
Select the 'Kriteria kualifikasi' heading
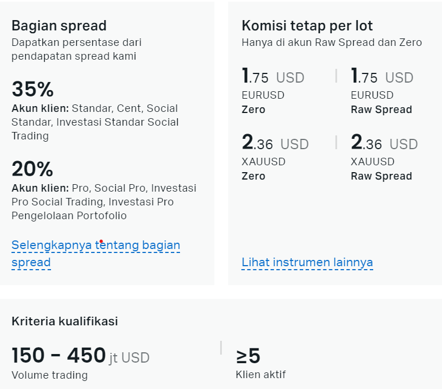65,321
